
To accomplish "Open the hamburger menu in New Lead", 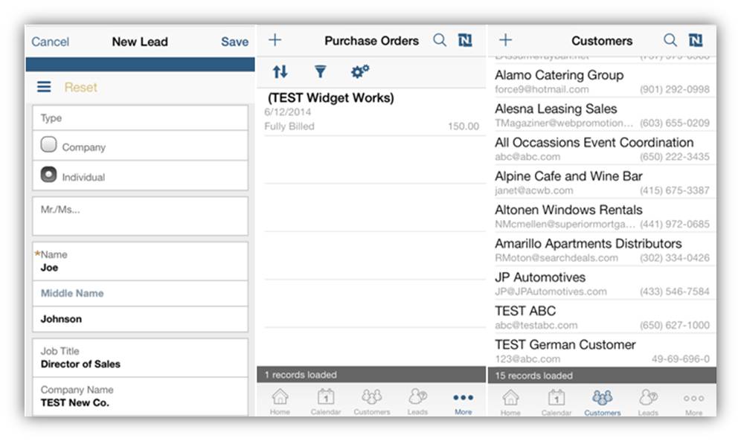I will coord(44,87).
